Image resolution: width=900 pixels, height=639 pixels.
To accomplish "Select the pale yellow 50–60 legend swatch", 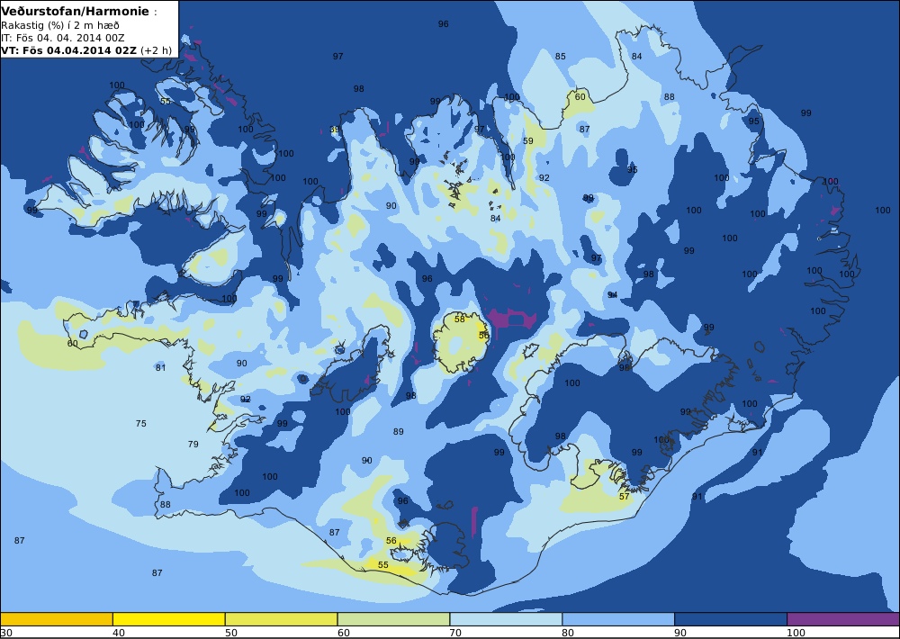I will point(281,619).
